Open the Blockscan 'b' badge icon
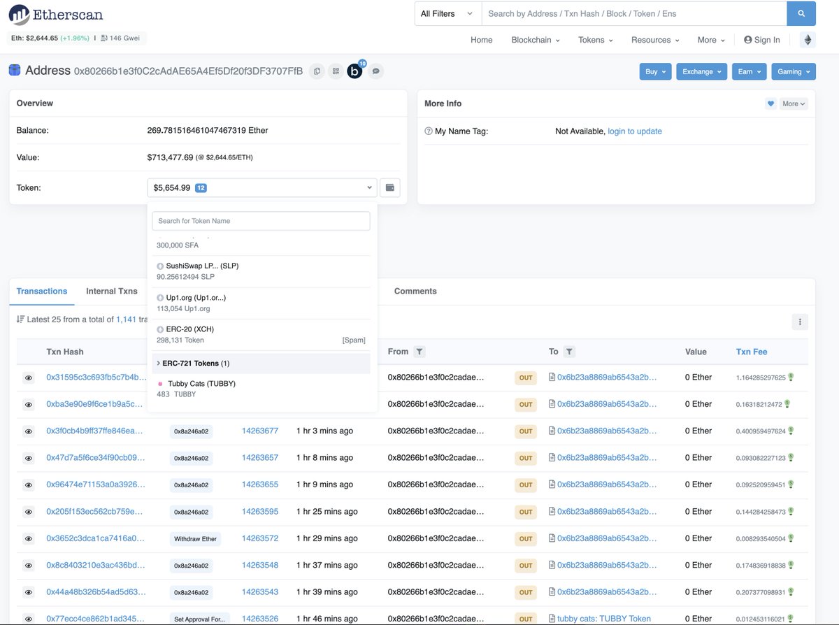This screenshot has width=839, height=625. point(355,71)
